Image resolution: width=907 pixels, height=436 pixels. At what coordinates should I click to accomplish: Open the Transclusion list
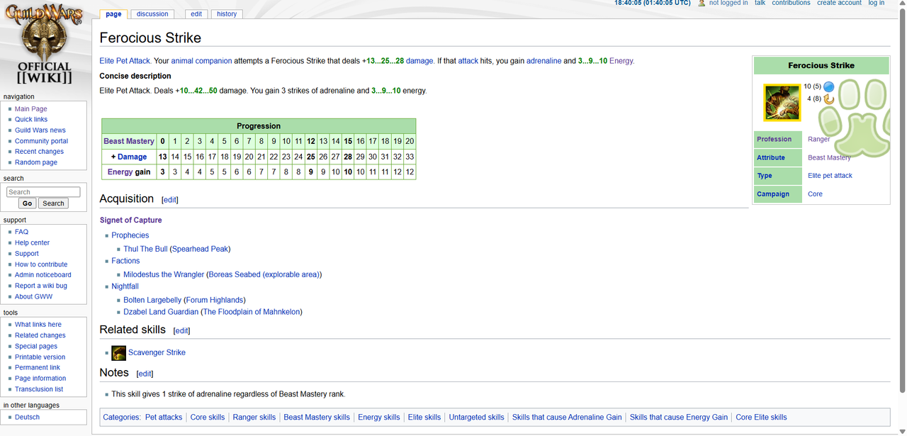[39, 389]
